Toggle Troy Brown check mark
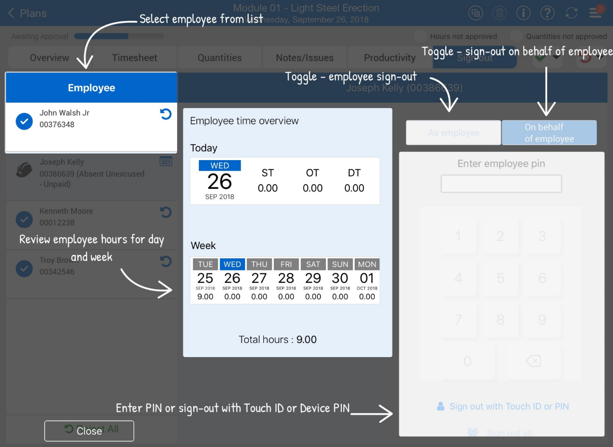Viewport: 613px width, 447px height. pos(24,269)
